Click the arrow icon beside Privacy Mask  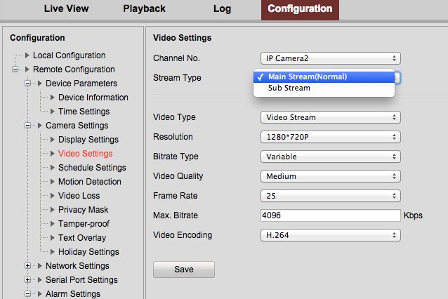pos(52,210)
